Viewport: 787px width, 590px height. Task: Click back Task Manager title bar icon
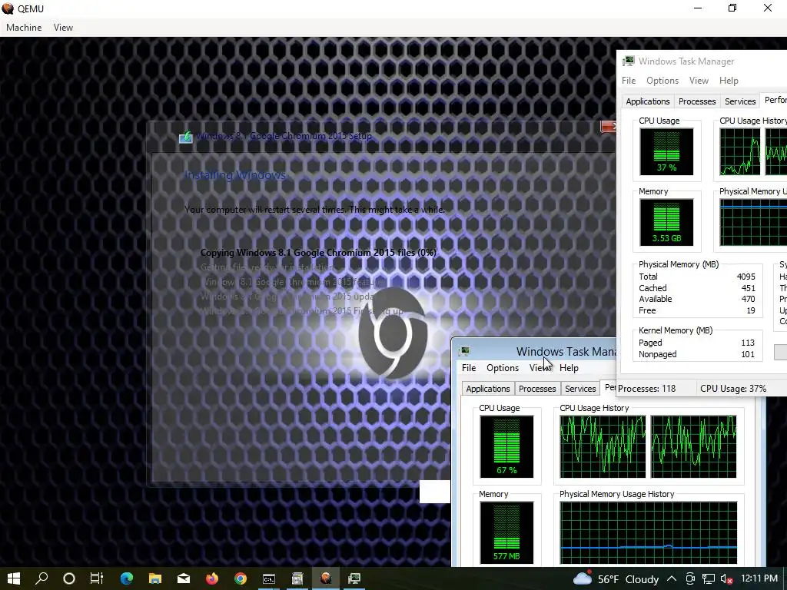tap(629, 61)
